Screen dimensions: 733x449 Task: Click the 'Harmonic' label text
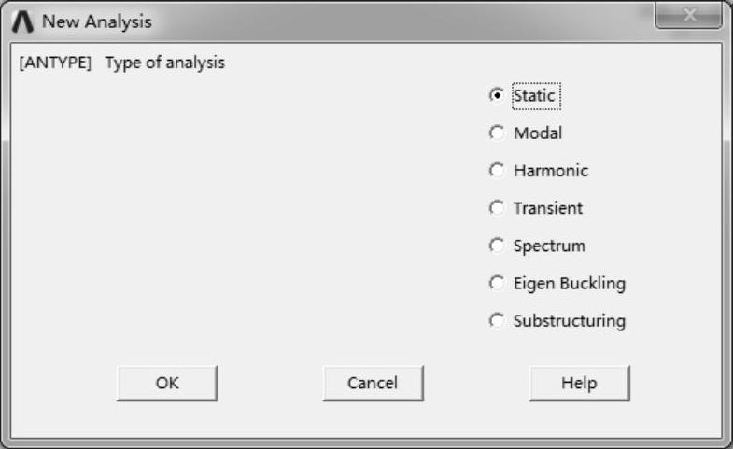tap(551, 171)
